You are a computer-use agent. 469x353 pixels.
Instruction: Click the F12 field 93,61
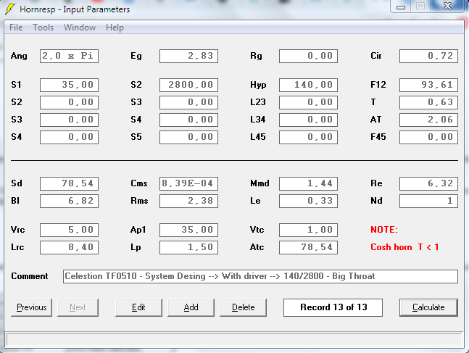(428, 85)
